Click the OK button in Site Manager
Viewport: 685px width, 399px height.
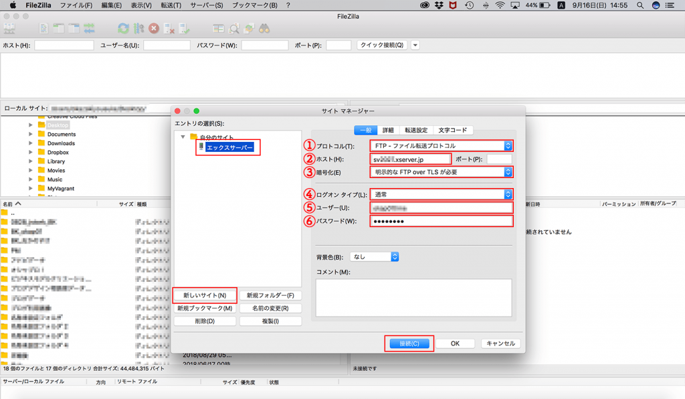[455, 343]
